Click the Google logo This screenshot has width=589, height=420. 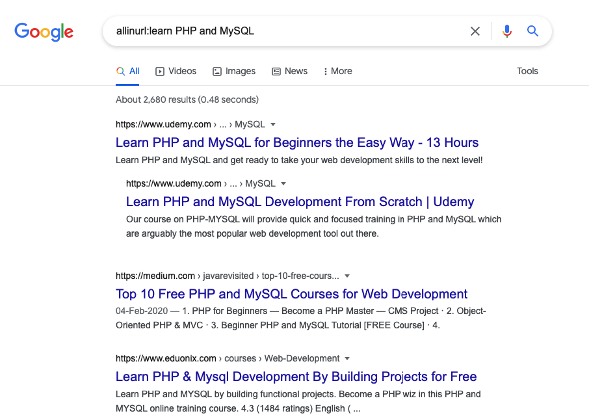pos(44,32)
